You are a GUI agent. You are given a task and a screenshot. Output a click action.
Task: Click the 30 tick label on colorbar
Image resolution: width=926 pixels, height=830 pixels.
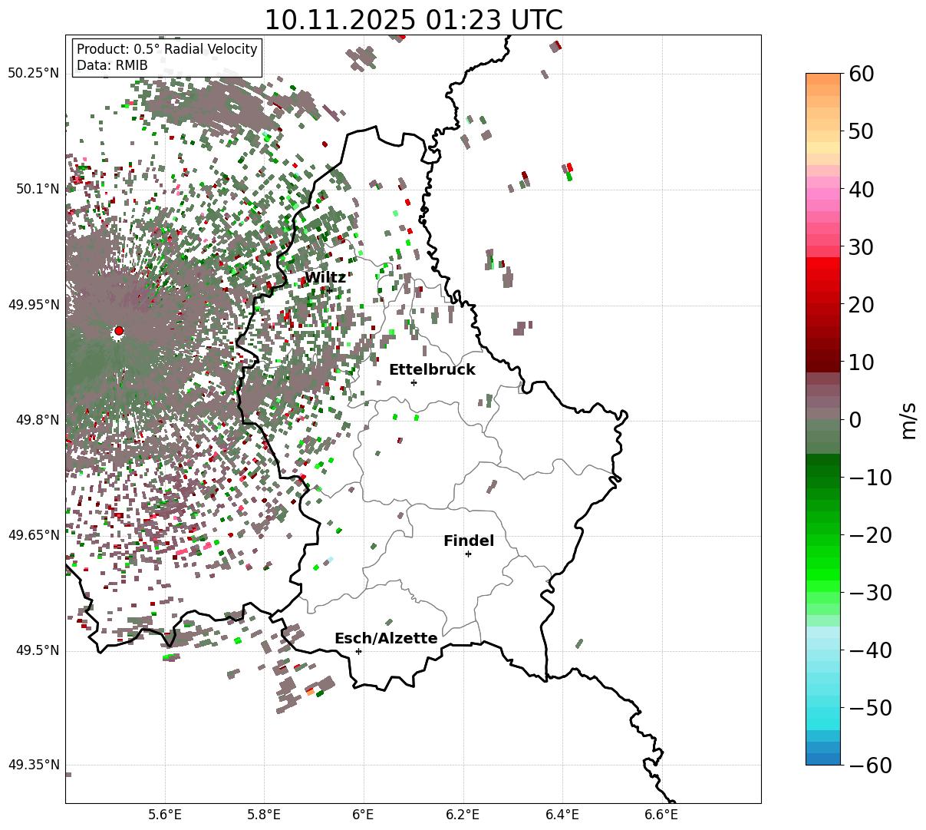click(x=862, y=247)
